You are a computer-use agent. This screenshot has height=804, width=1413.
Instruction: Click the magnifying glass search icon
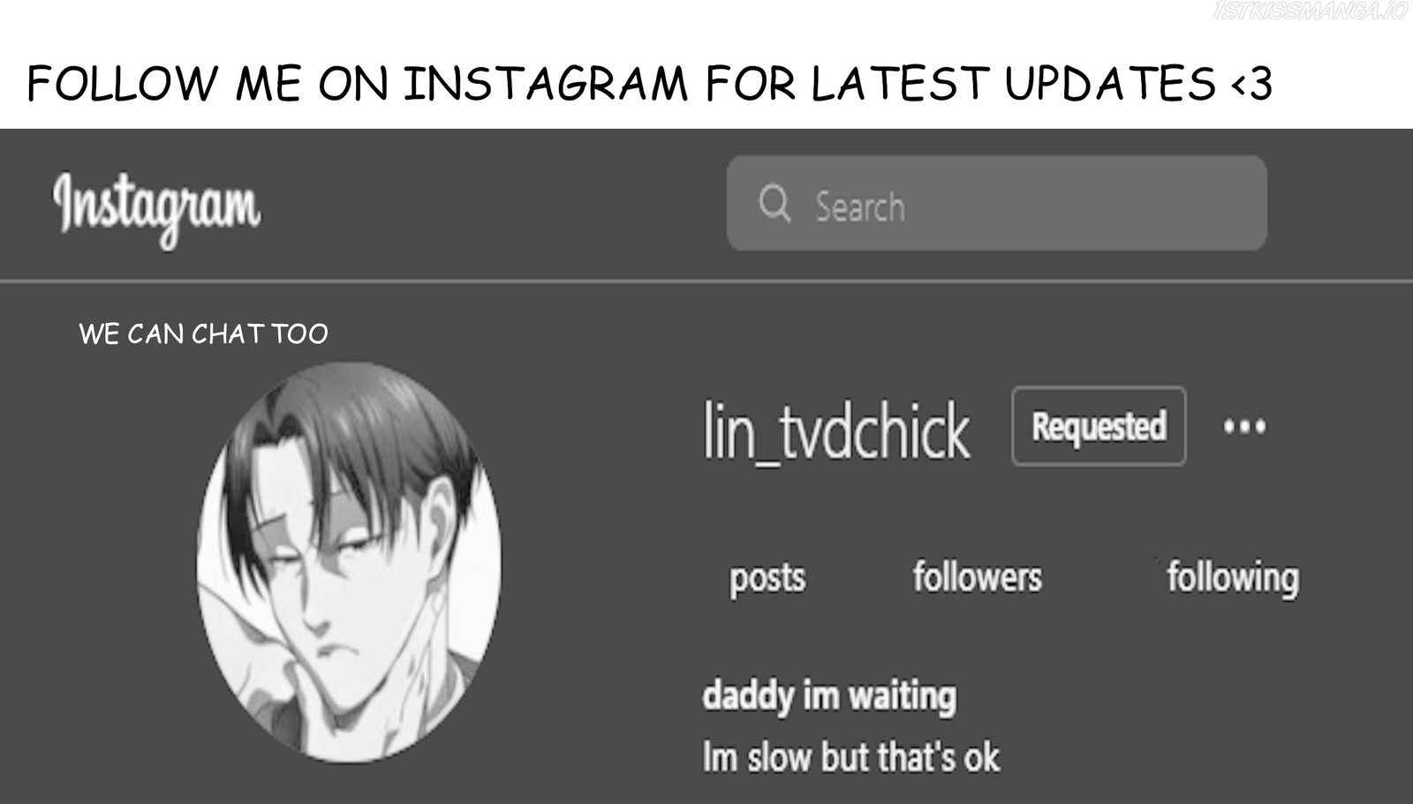point(774,204)
